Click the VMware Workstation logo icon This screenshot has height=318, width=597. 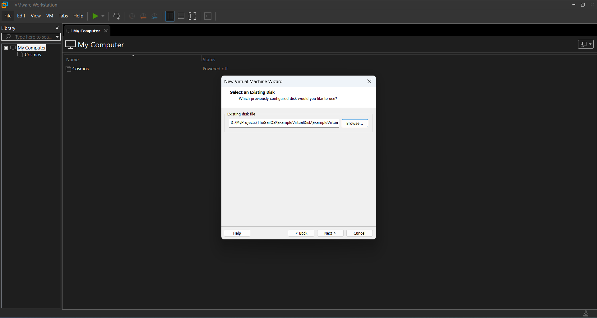click(x=5, y=5)
